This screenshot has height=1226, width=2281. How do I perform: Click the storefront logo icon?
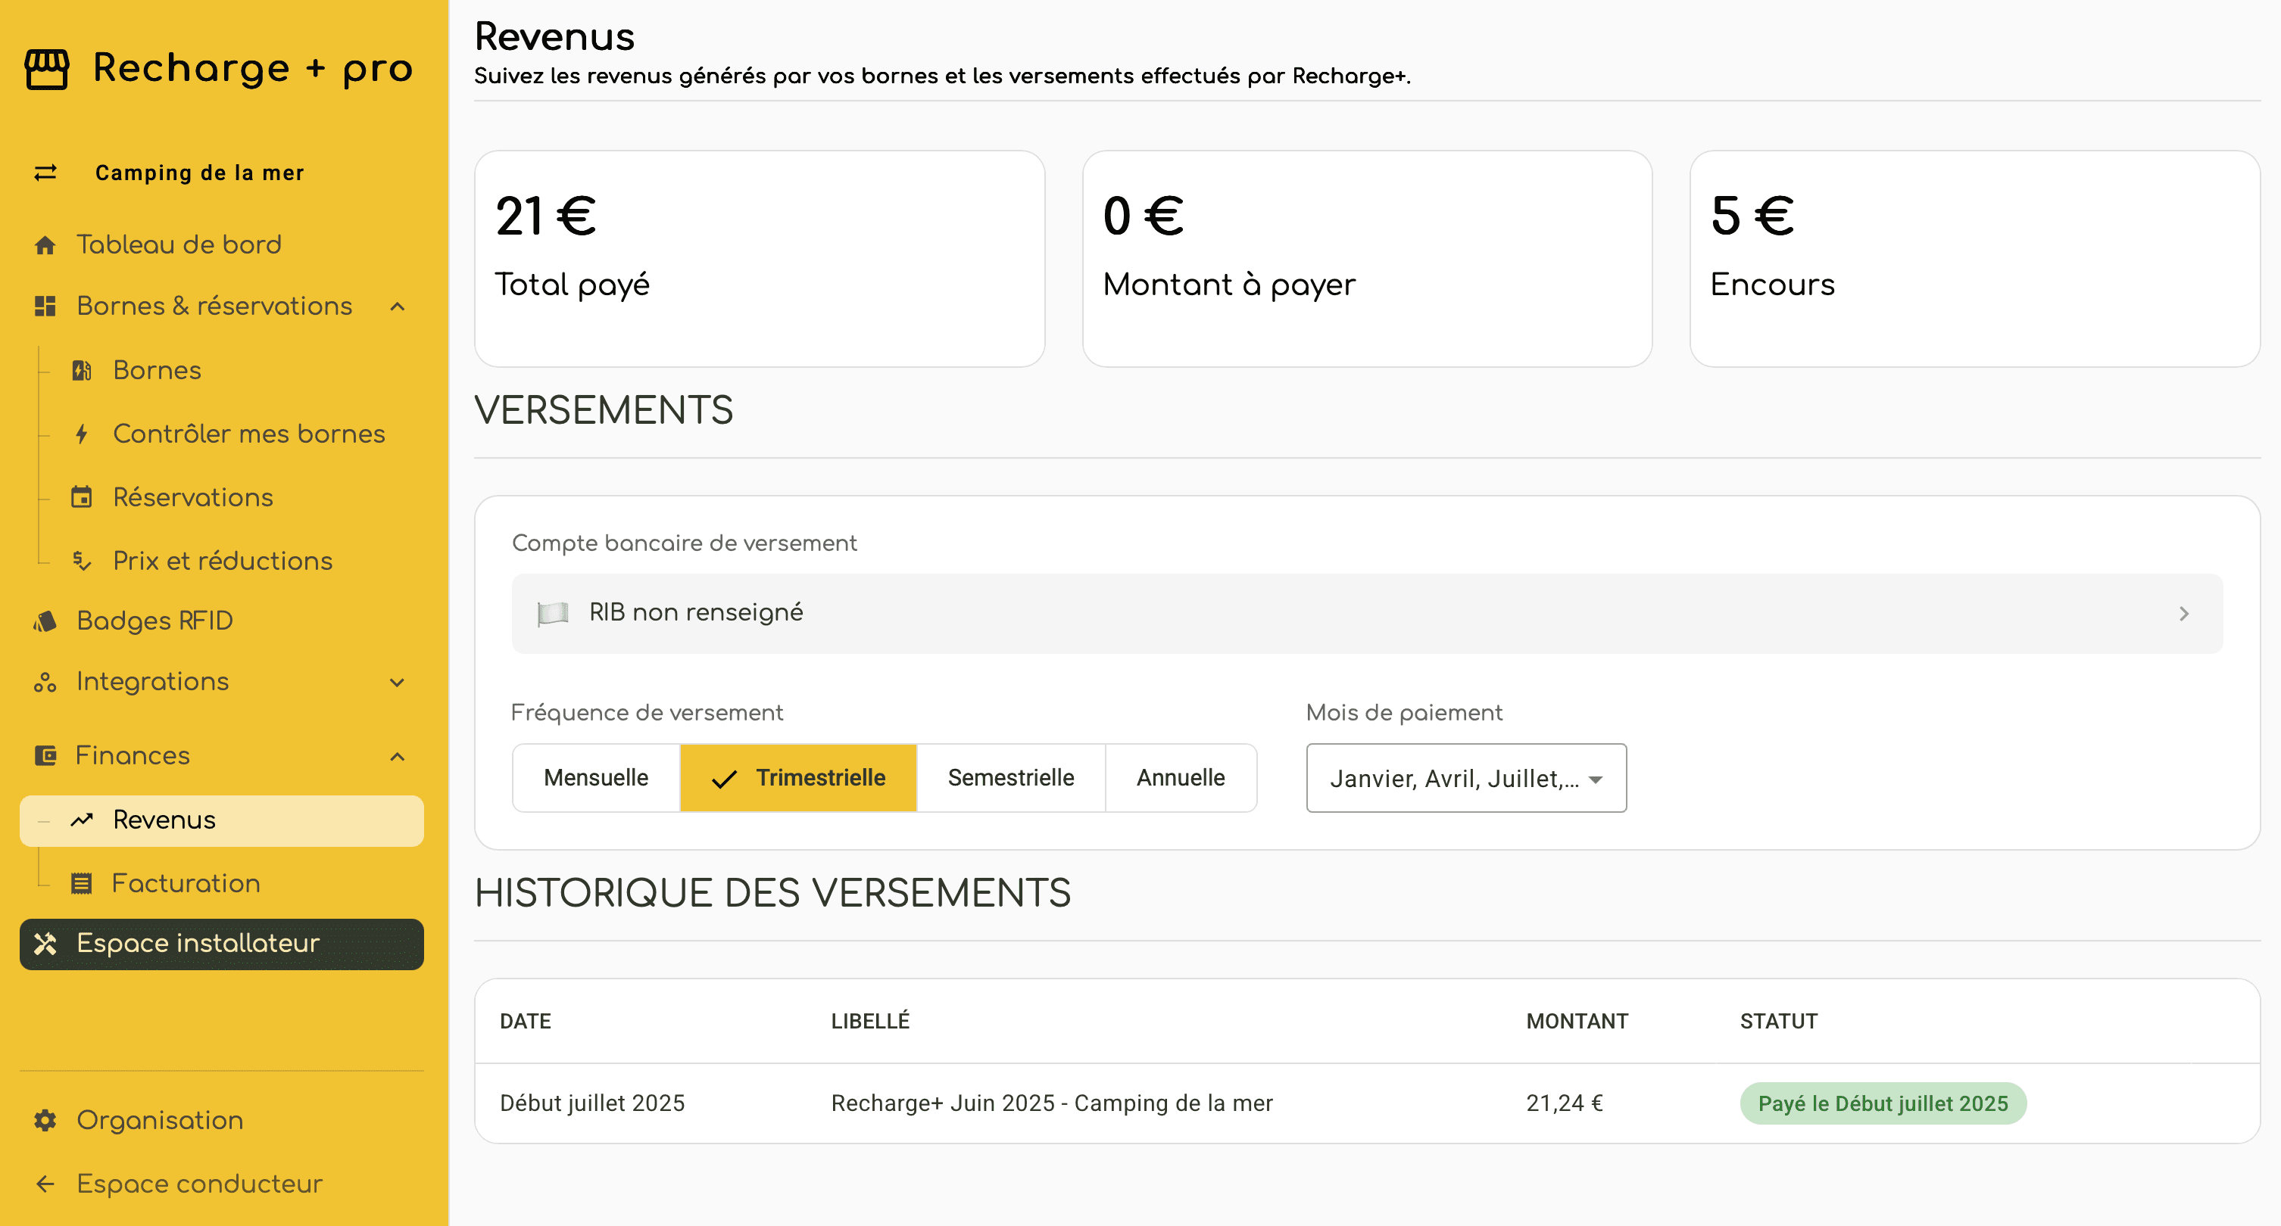47,69
